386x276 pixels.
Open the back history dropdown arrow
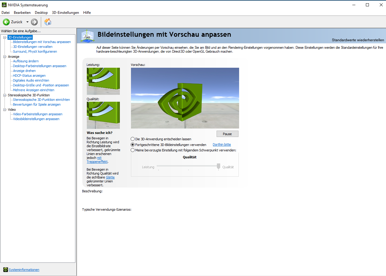coord(27,22)
